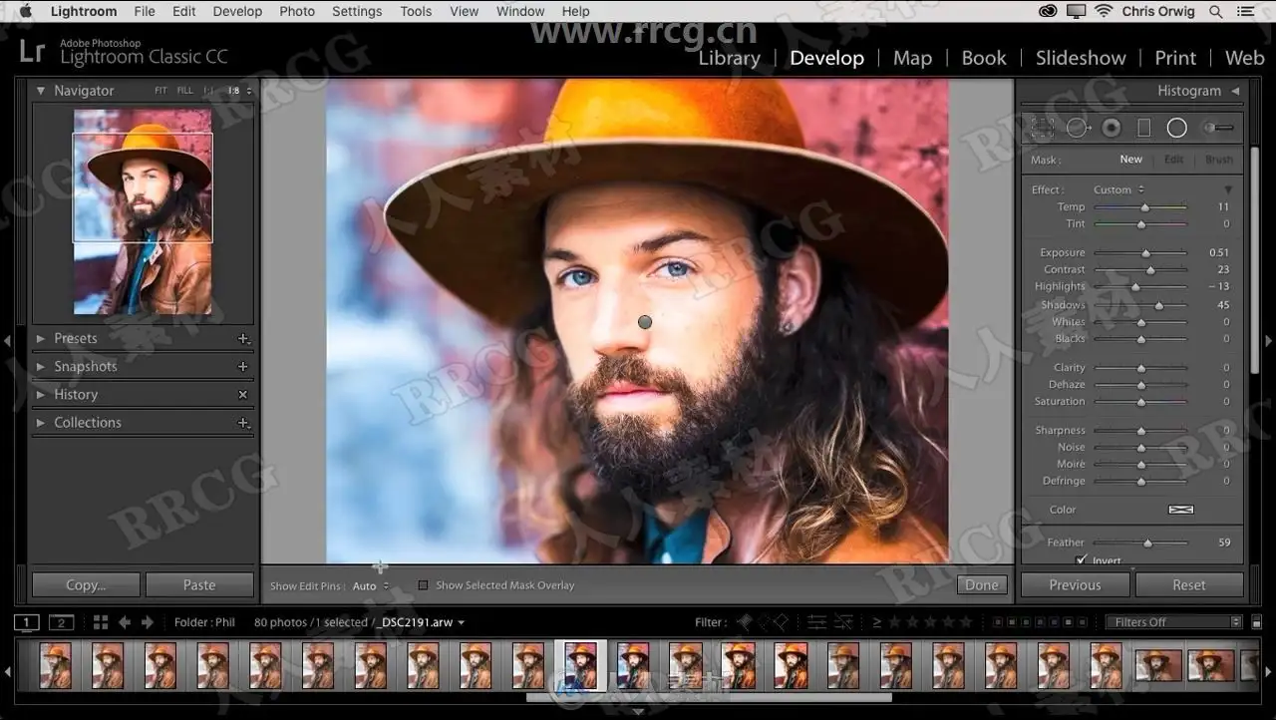The height and width of the screenshot is (720, 1276).
Task: Add a new collection with plus icon
Action: pyautogui.click(x=243, y=423)
